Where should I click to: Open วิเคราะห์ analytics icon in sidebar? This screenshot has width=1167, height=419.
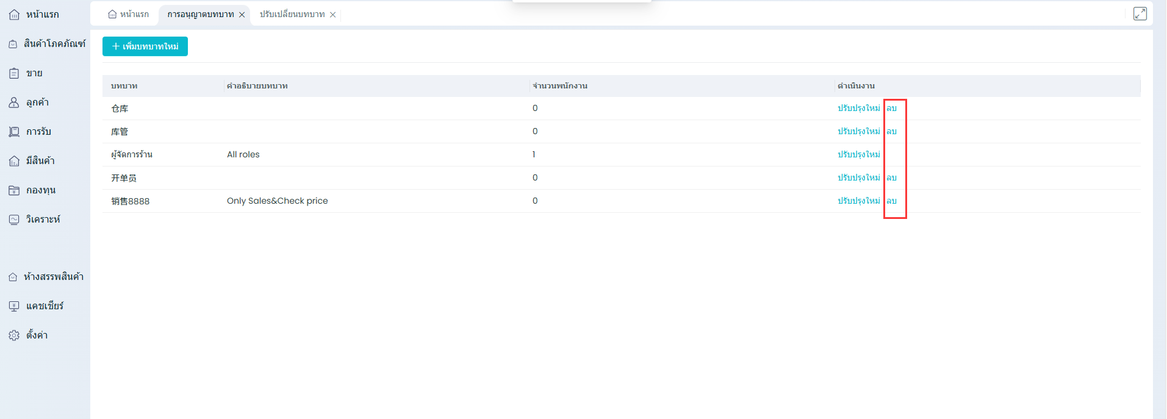tap(14, 220)
